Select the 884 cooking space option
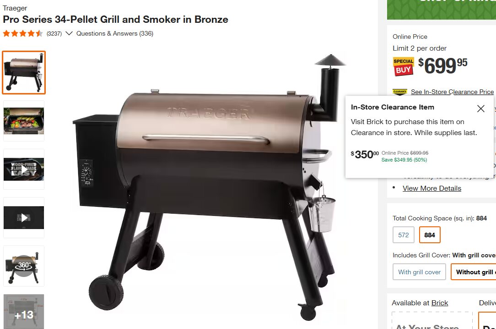The width and height of the screenshot is (496, 329). (430, 235)
